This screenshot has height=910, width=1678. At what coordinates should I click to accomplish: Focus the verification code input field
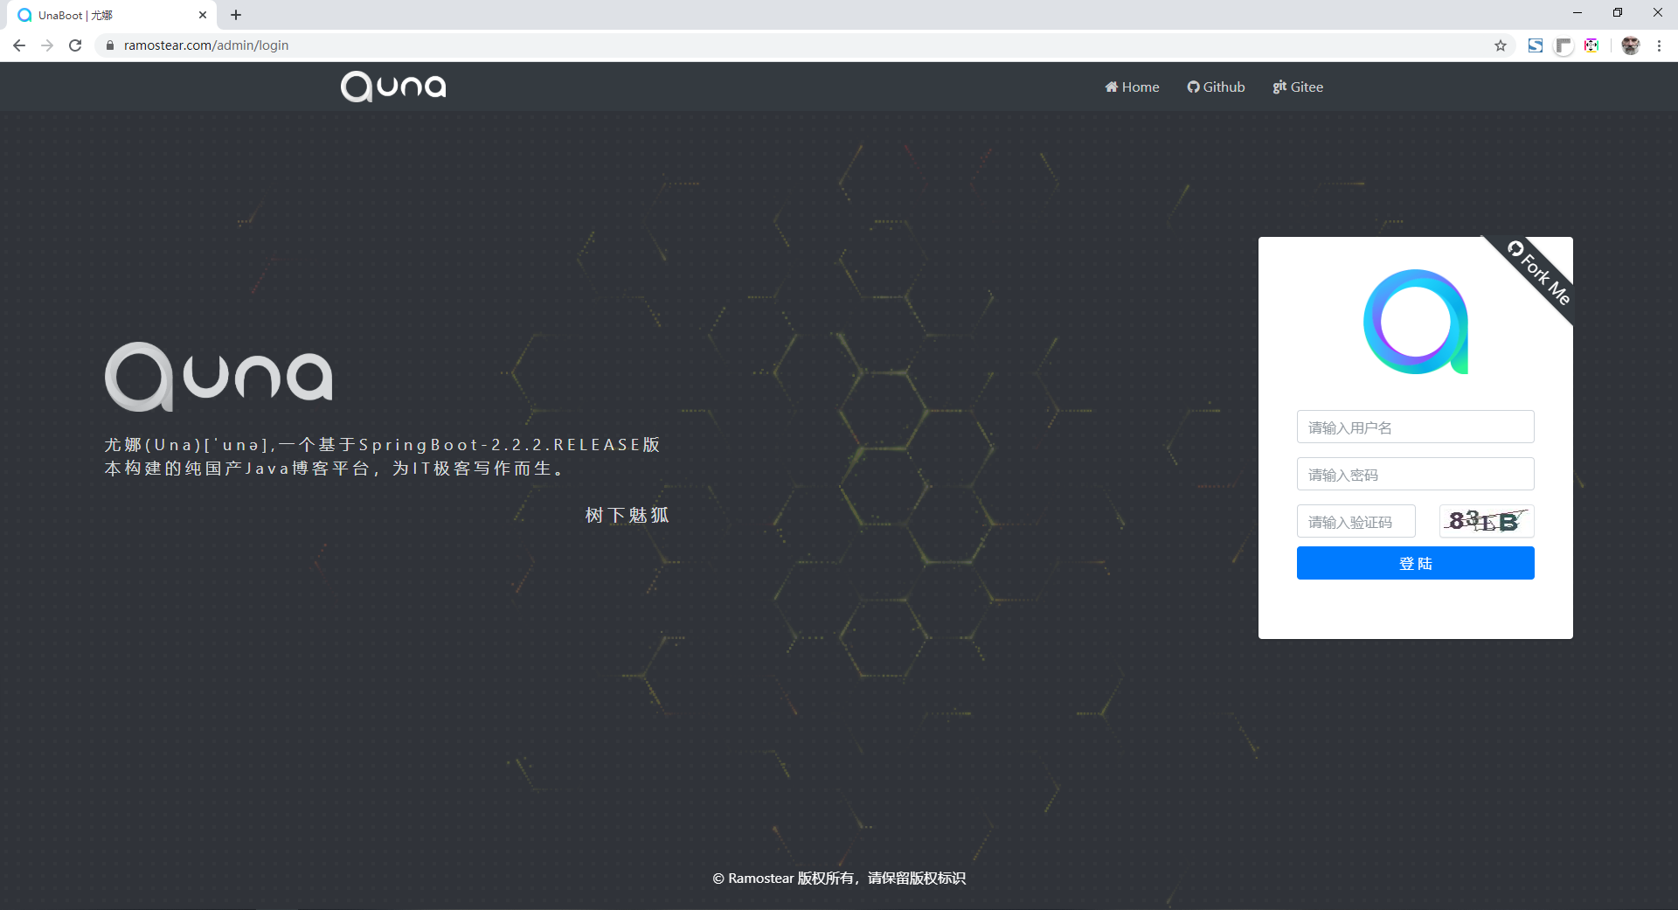[x=1356, y=522]
